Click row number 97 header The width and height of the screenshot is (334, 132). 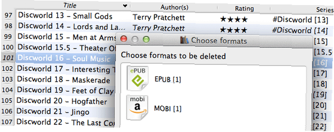pos(9,15)
